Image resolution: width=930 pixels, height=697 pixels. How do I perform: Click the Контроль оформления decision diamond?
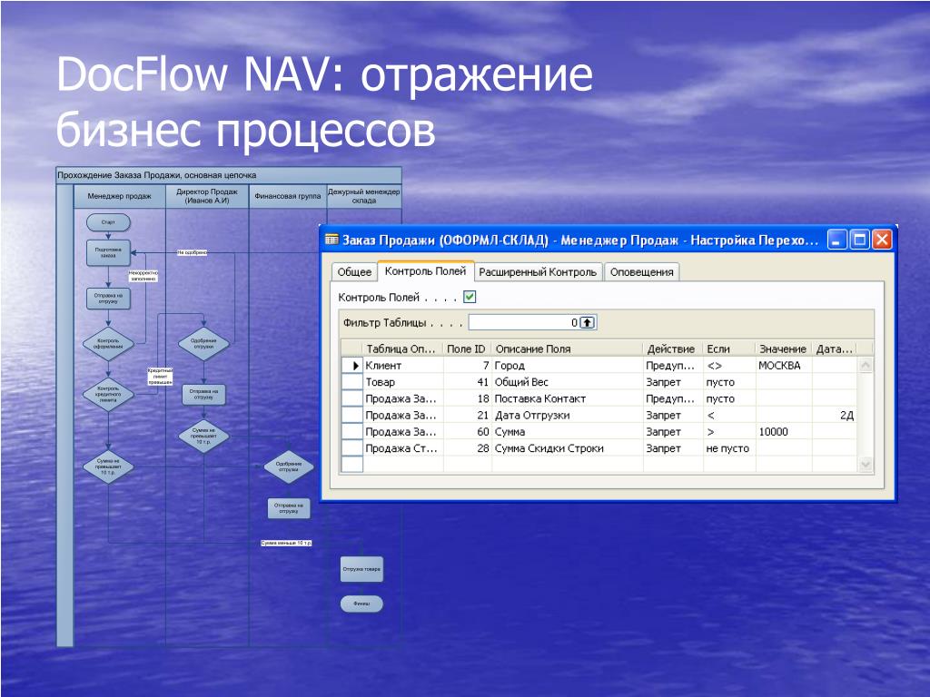click(108, 344)
